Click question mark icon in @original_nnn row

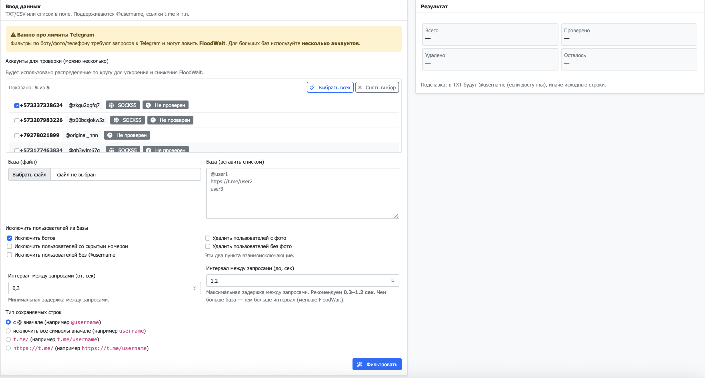110,135
